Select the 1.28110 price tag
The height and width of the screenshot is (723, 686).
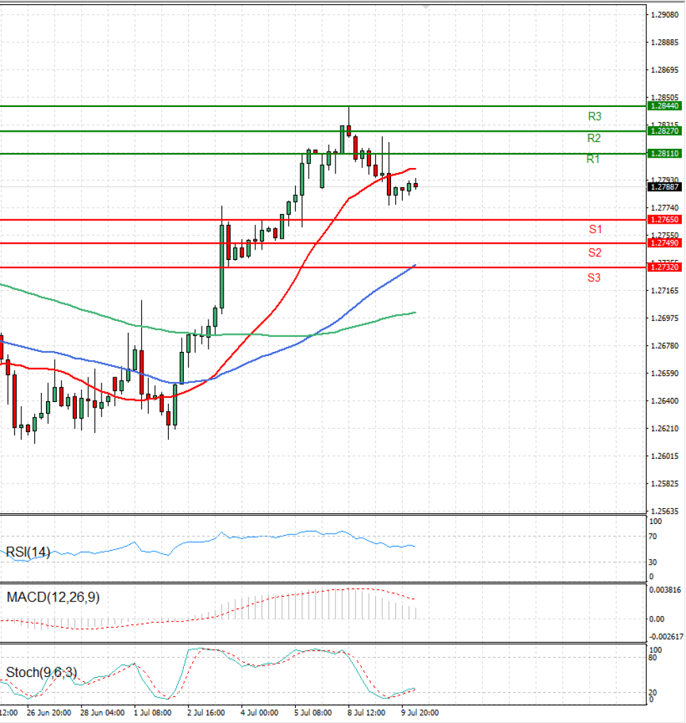click(x=664, y=154)
